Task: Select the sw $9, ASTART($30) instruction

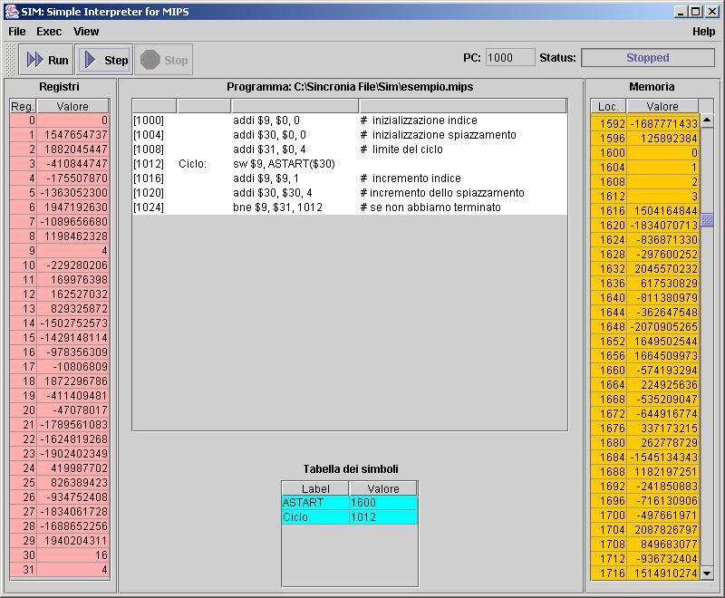Action: tap(284, 164)
